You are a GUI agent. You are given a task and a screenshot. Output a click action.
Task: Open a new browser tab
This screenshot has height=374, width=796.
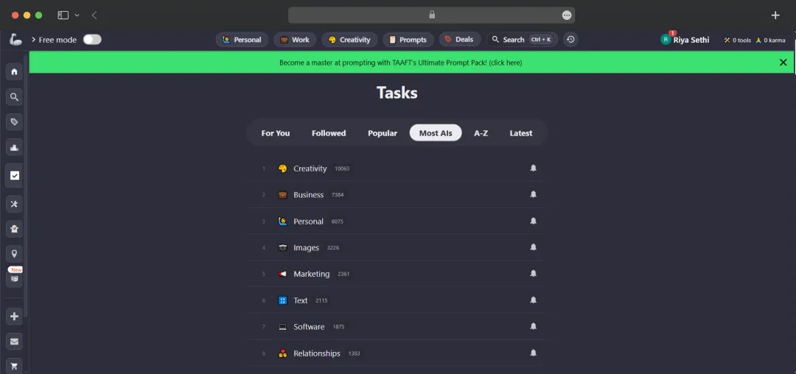coord(775,15)
